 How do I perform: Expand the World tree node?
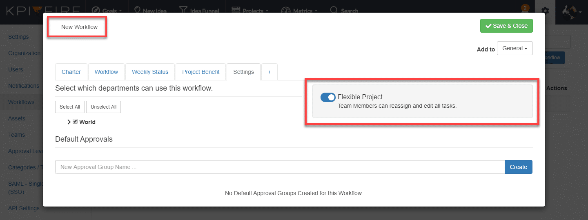(x=69, y=122)
